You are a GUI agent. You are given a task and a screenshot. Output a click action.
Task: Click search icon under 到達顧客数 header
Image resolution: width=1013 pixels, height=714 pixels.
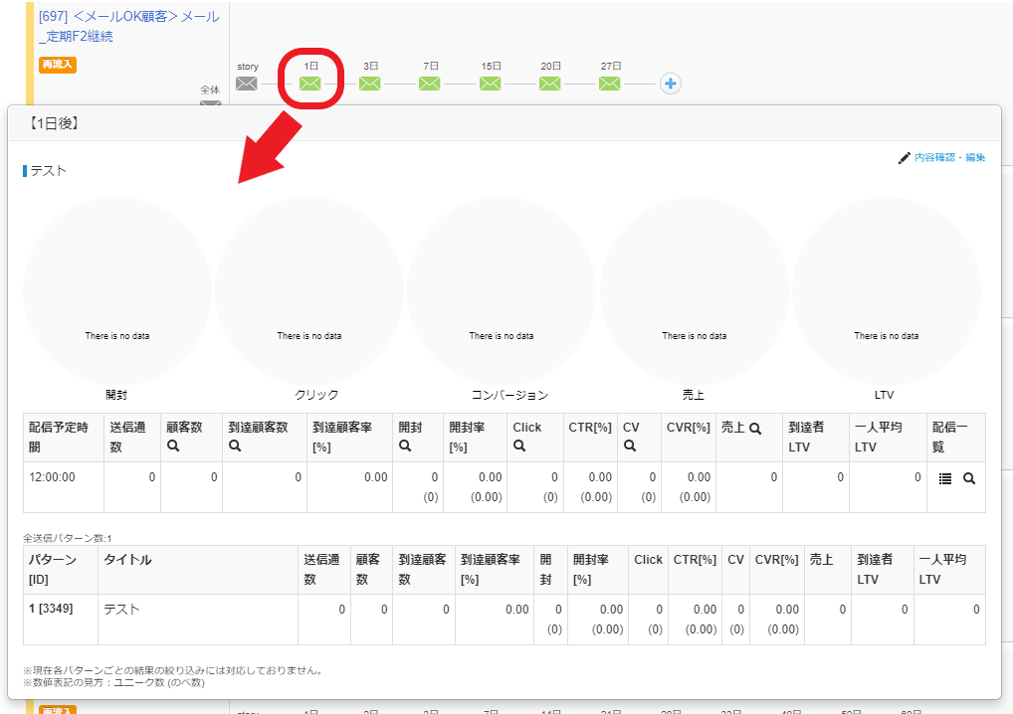coord(235,447)
